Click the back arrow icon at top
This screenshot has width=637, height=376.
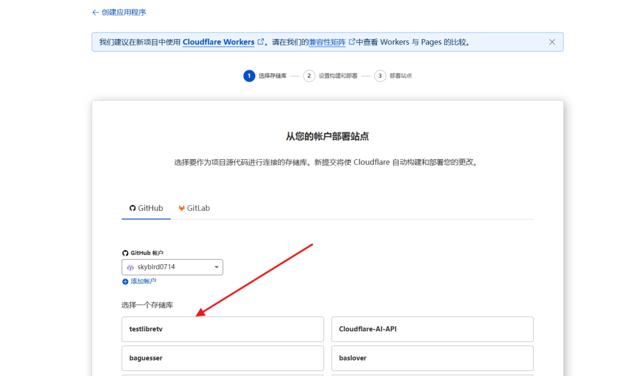point(95,12)
